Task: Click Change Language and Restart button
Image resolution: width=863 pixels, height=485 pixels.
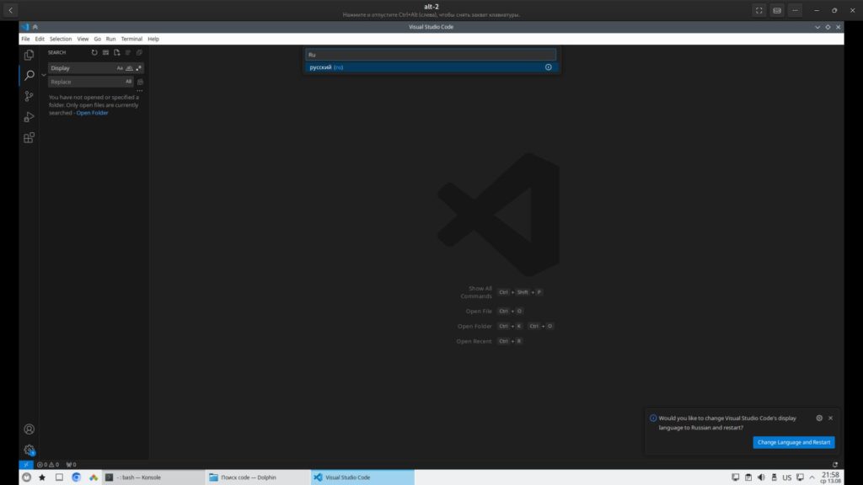Action: (793, 442)
